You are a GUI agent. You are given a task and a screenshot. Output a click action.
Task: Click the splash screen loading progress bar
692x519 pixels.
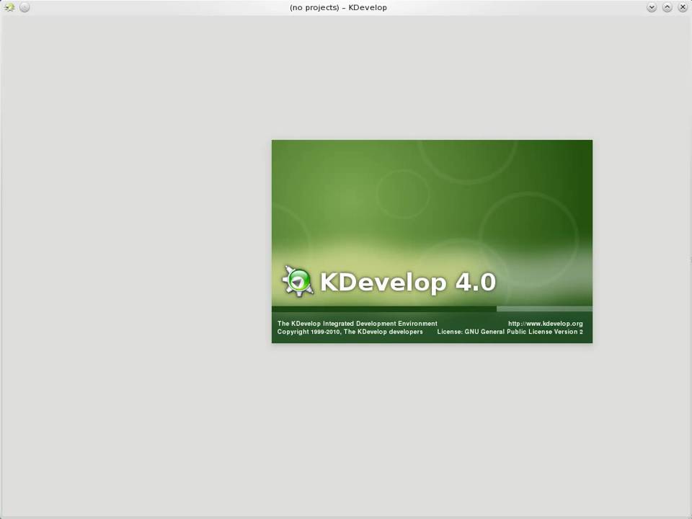(432, 309)
